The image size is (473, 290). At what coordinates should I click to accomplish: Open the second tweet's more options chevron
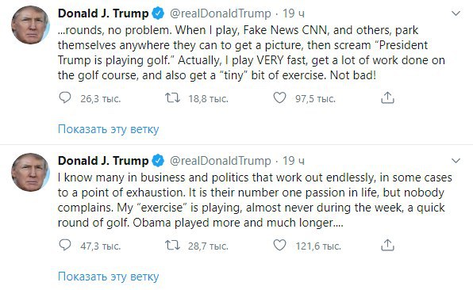coord(456,161)
